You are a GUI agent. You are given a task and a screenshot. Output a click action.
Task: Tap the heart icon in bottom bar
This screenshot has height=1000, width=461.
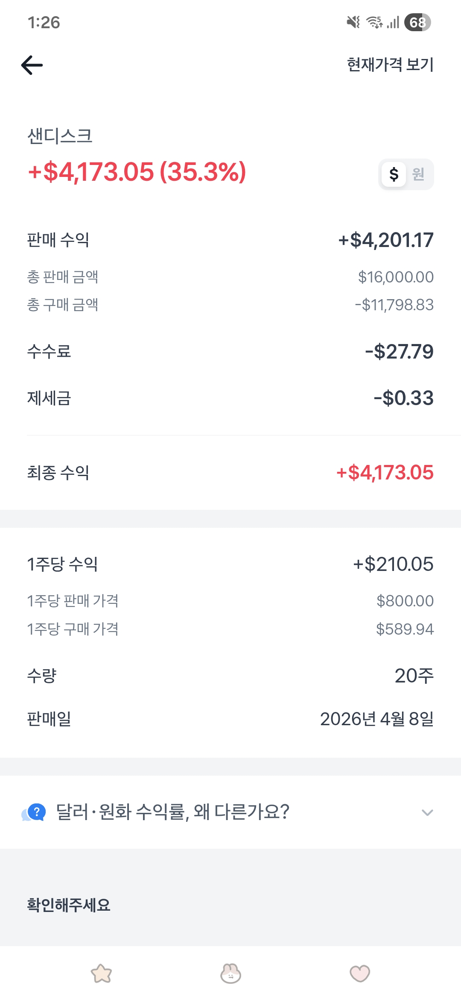click(x=360, y=974)
